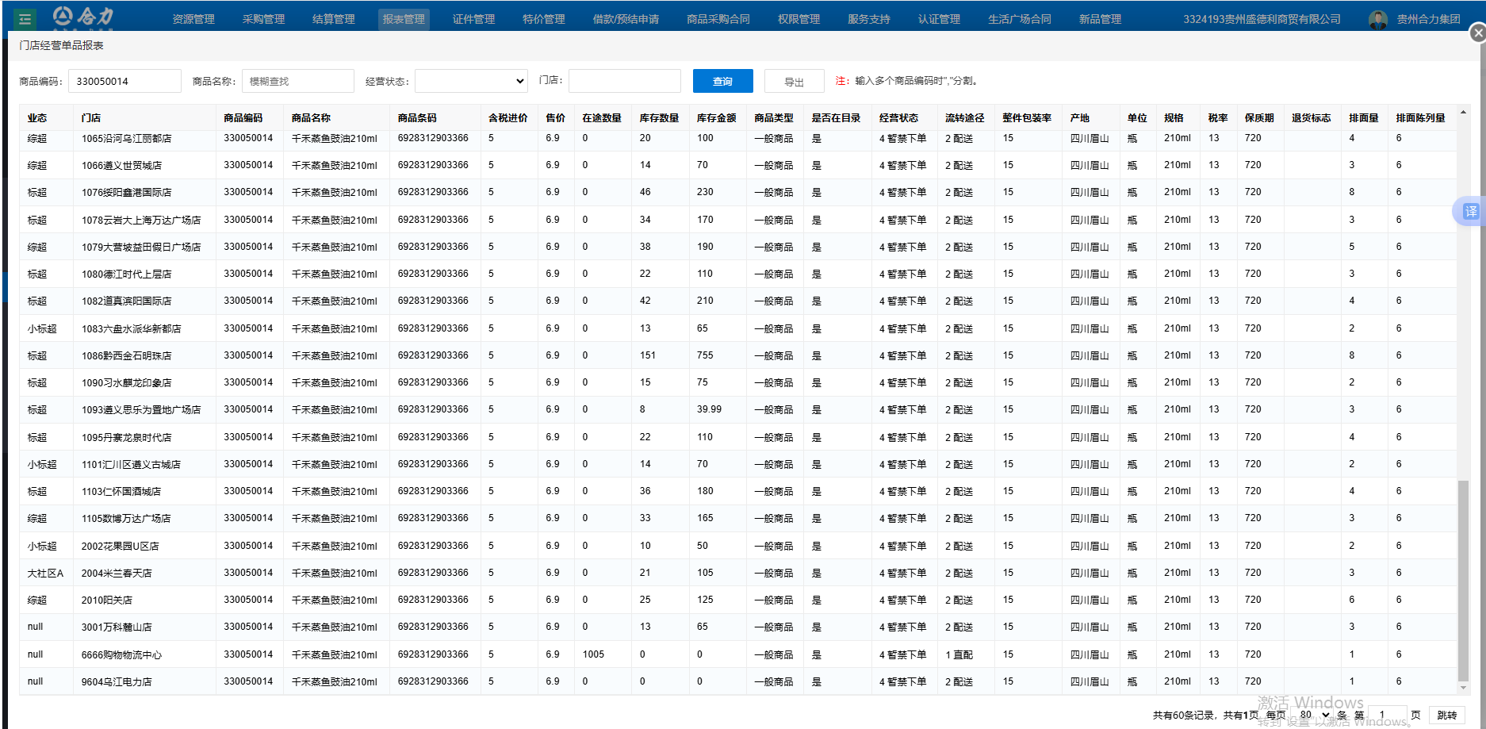Screen dimensions: 1486x729
Task: Click the 导出 export button
Action: (794, 82)
